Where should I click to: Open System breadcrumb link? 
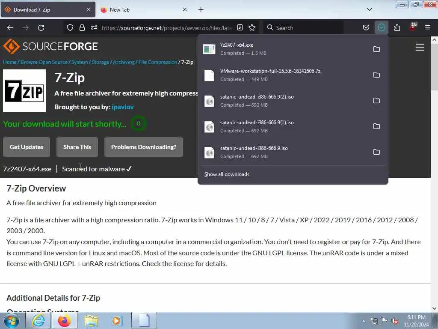coord(80,62)
